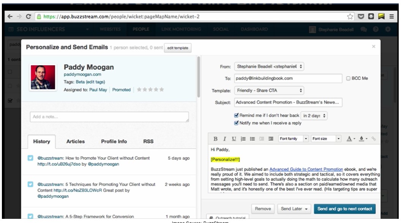
Task: Click the 'edit template' button
Action: tap(178, 48)
